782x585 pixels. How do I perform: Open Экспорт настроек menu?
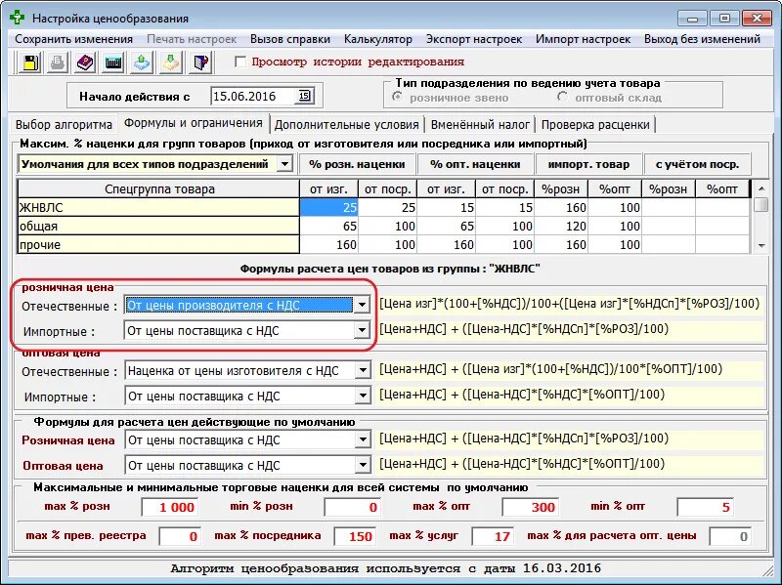coord(474,39)
